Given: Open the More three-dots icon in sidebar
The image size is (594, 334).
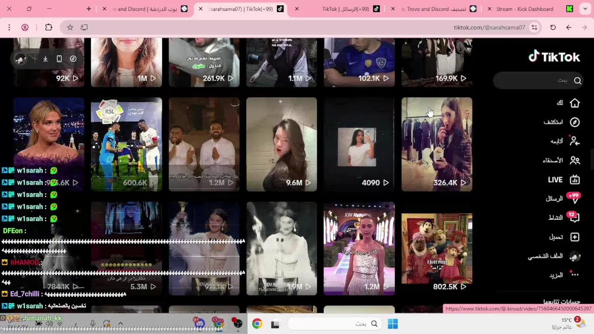Looking at the screenshot, I should (x=575, y=275).
